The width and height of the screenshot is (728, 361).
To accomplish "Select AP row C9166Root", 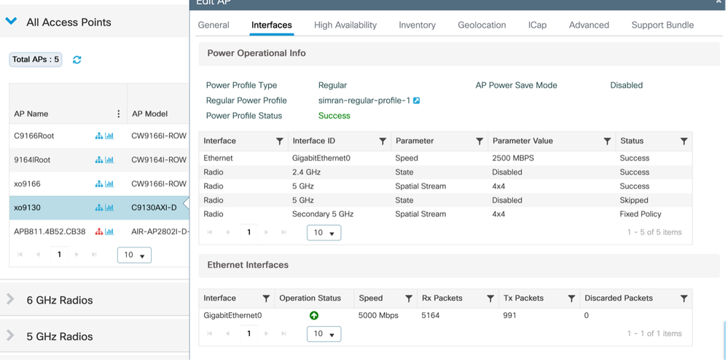I will (x=99, y=136).
